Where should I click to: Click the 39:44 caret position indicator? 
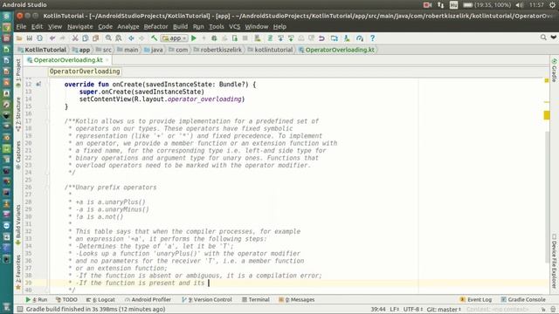(x=378, y=309)
